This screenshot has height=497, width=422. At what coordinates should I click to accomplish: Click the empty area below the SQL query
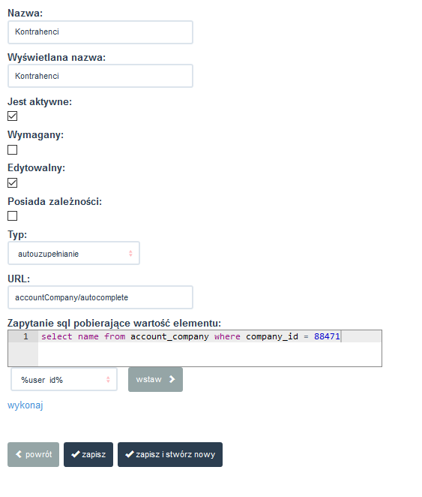[x=210, y=354]
